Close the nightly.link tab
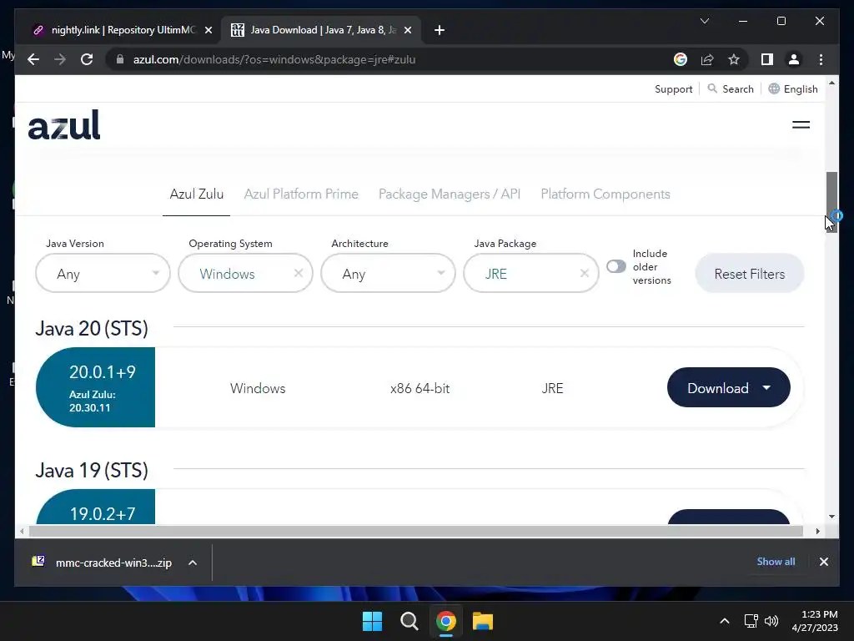This screenshot has width=854, height=641. (x=208, y=30)
